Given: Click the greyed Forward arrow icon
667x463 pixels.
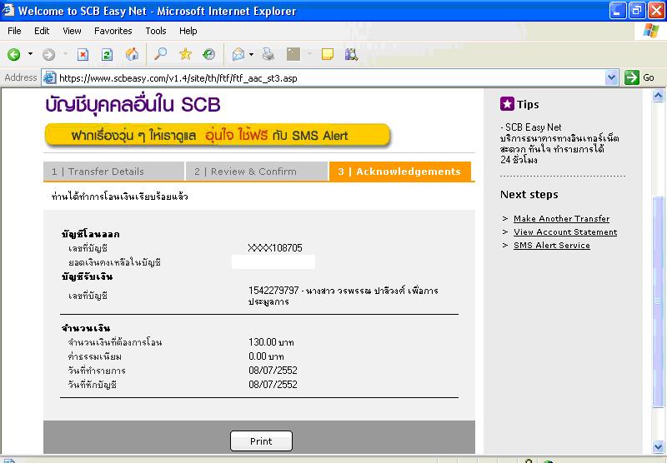Looking at the screenshot, I should coord(48,54).
